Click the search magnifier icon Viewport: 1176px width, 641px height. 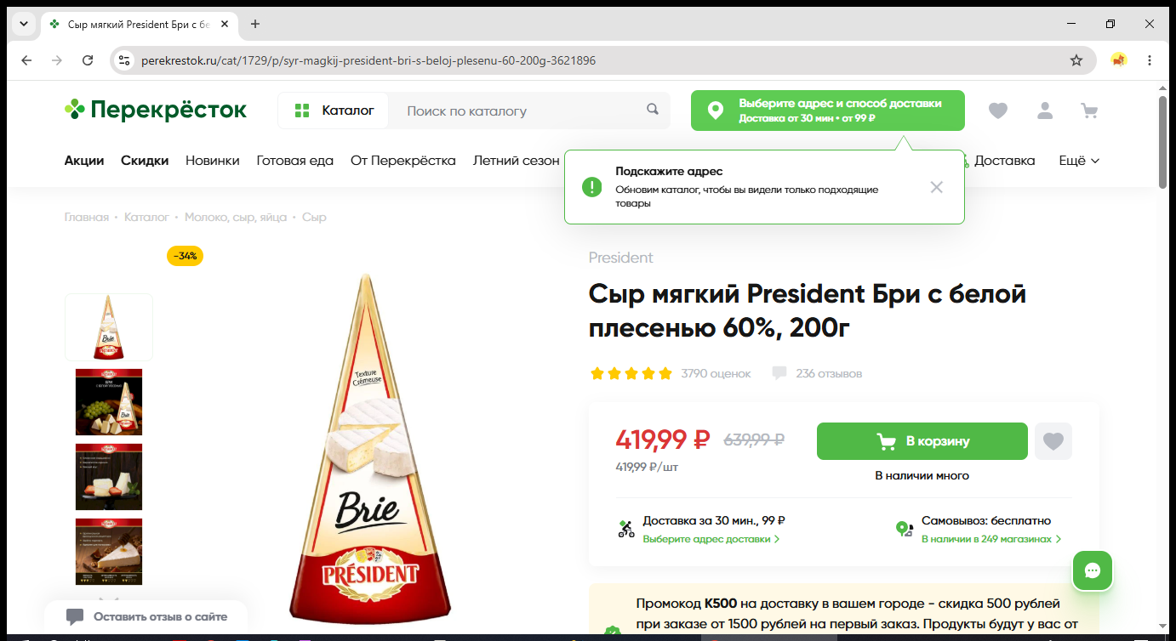(653, 110)
